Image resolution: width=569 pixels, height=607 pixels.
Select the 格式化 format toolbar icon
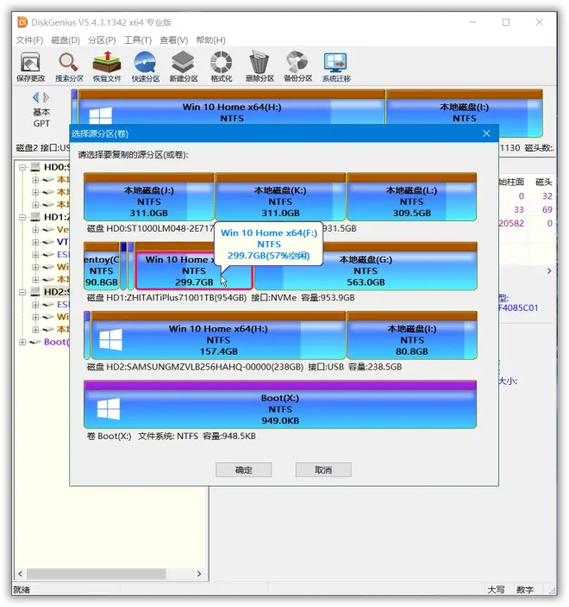(222, 67)
